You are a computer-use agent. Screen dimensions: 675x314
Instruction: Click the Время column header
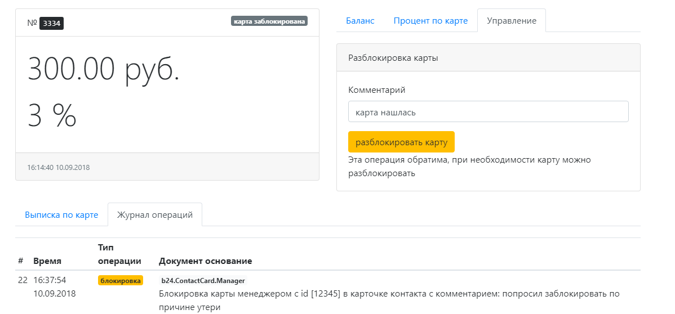[x=47, y=261]
